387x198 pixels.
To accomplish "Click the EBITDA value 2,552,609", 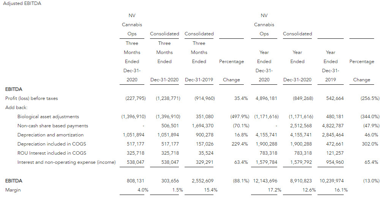I will (202, 181).
